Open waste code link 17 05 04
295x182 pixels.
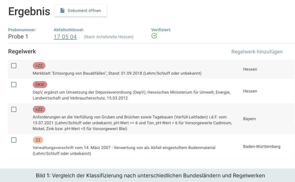[x=65, y=37]
